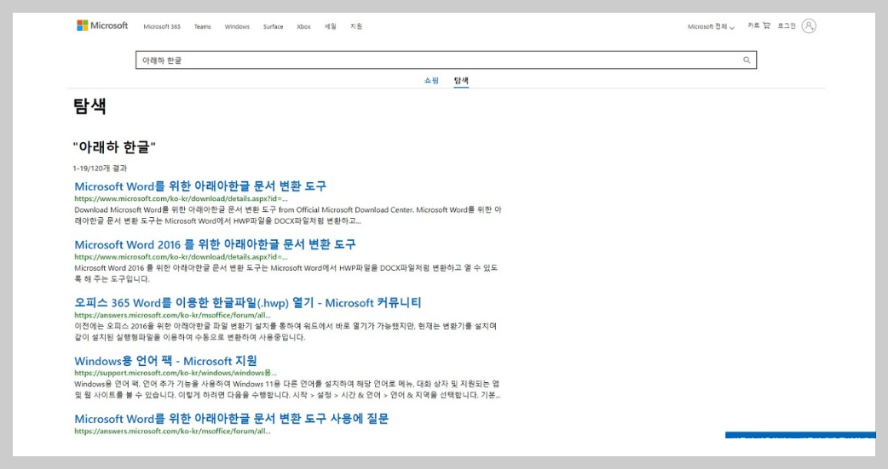
Task: Click description under 오피스 365 Word result
Action: [285, 331]
